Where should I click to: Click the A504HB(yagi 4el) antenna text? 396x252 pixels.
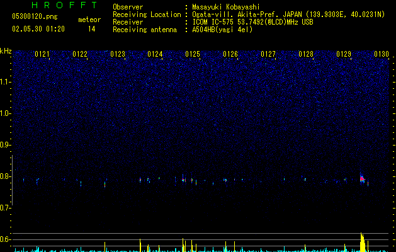pyautogui.click(x=222, y=30)
